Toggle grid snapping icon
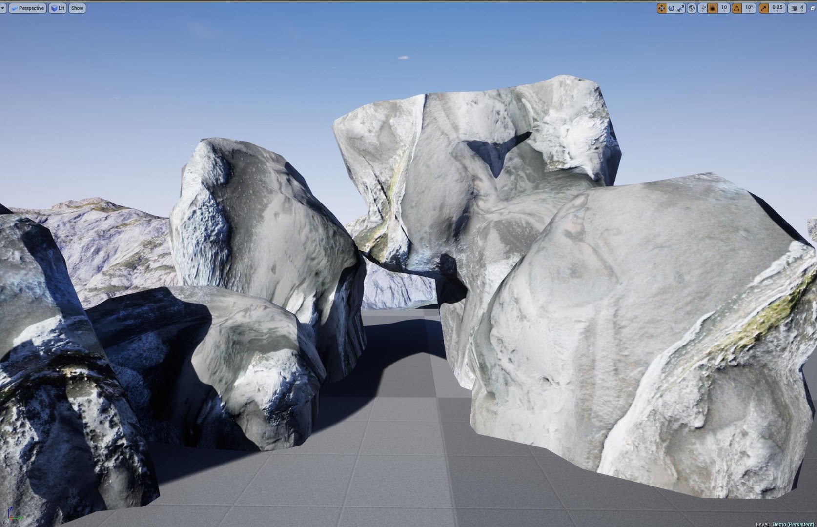Viewport: 817px width, 527px height. click(x=713, y=8)
